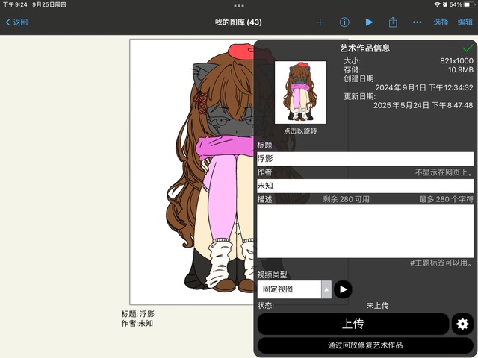
Task: Tap the share export icon
Action: (393, 22)
